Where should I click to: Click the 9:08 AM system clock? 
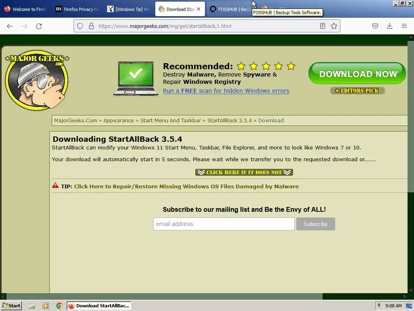[x=393, y=306]
